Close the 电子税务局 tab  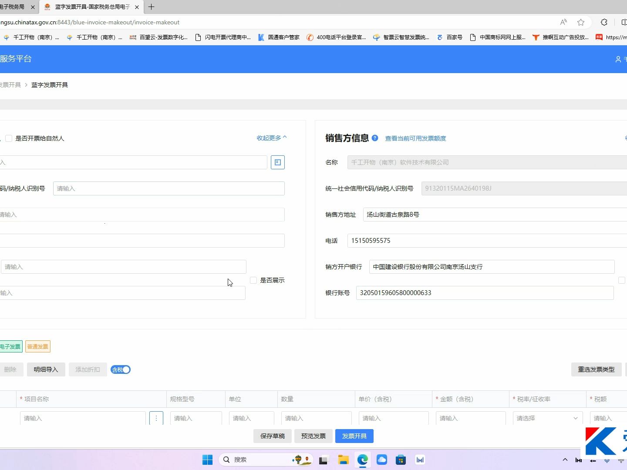point(33,7)
